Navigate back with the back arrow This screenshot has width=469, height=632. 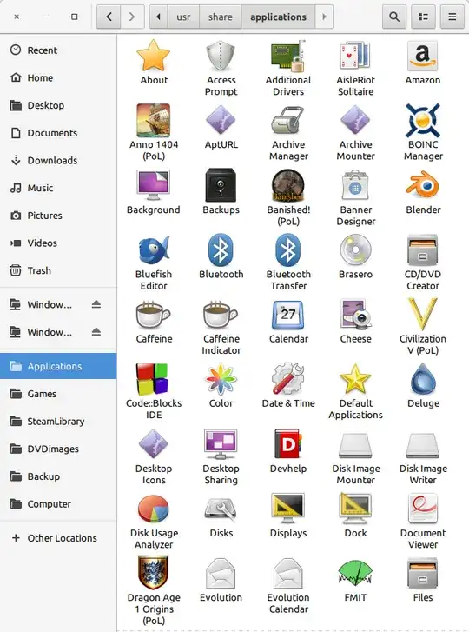[x=109, y=17]
